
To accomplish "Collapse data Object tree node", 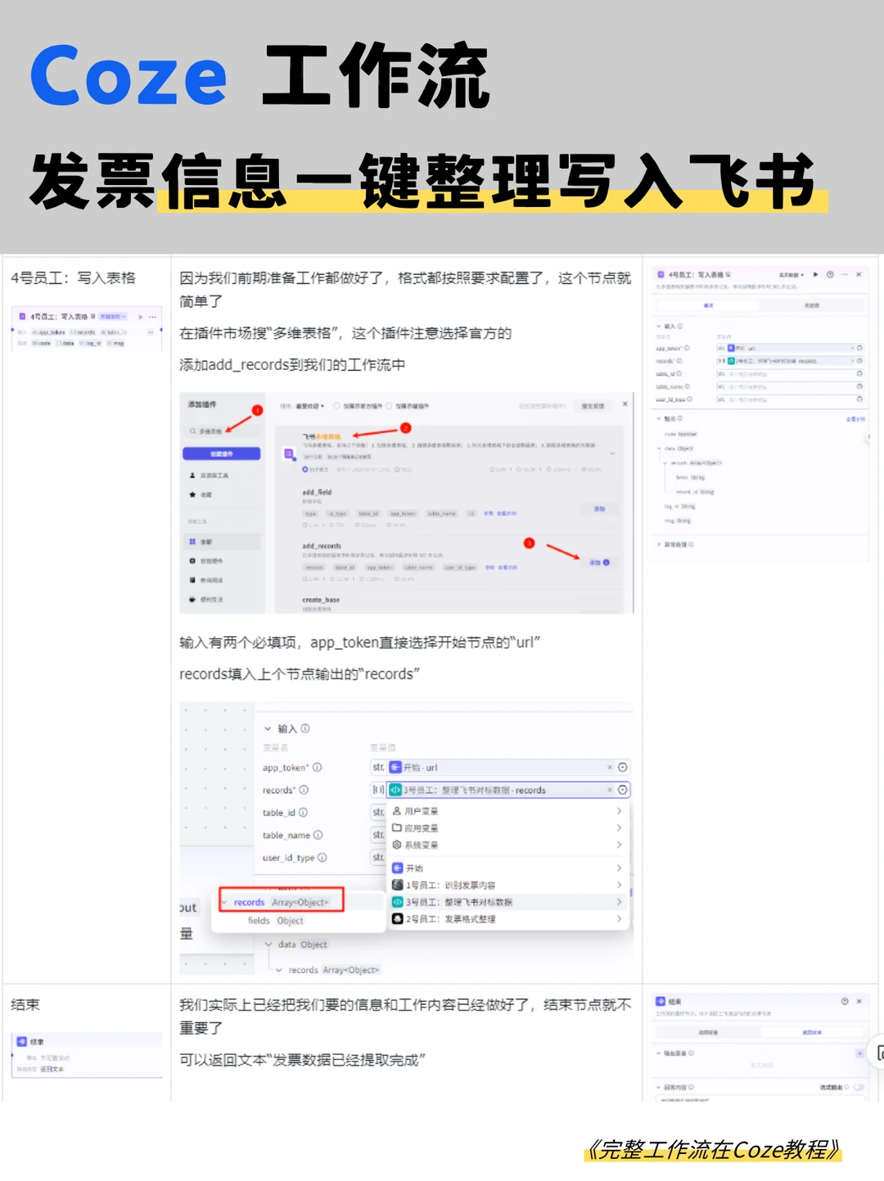I will point(268,944).
